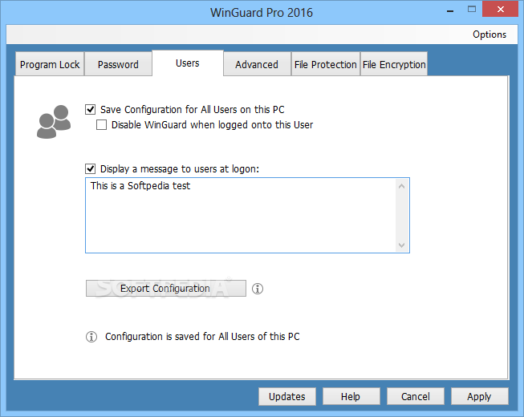Click the Updates button
524x417 pixels.
[287, 397]
